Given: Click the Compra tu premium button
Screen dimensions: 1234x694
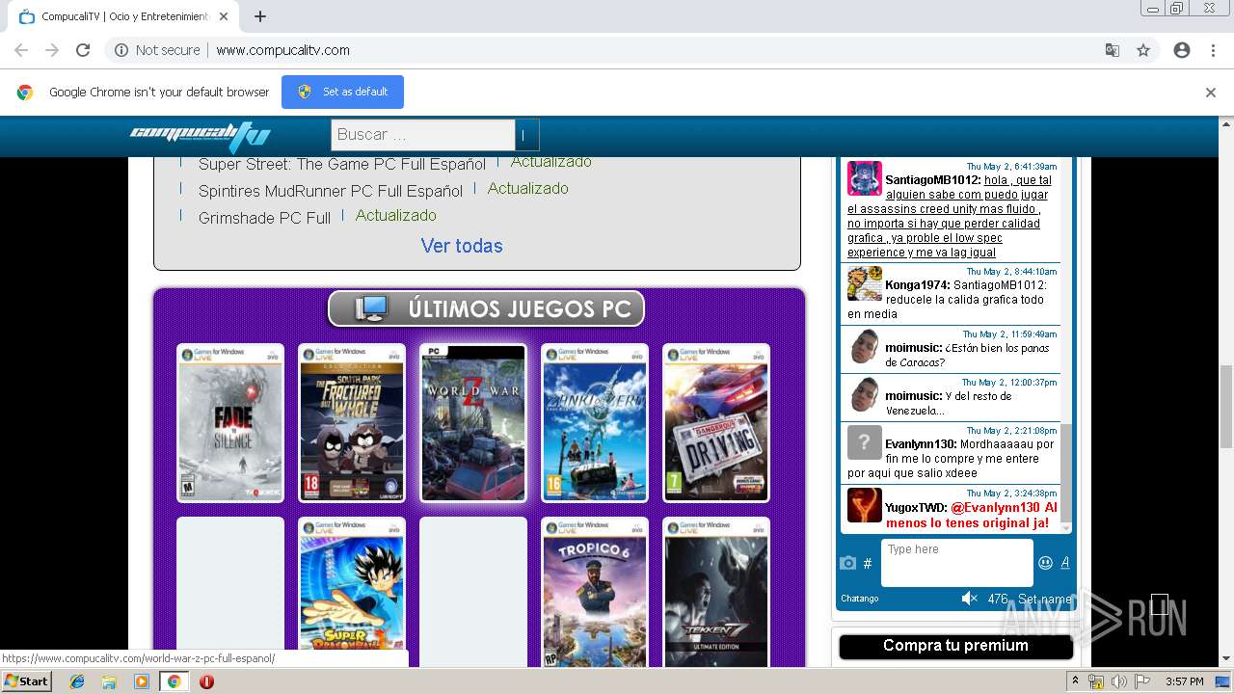Looking at the screenshot, I should tap(955, 646).
